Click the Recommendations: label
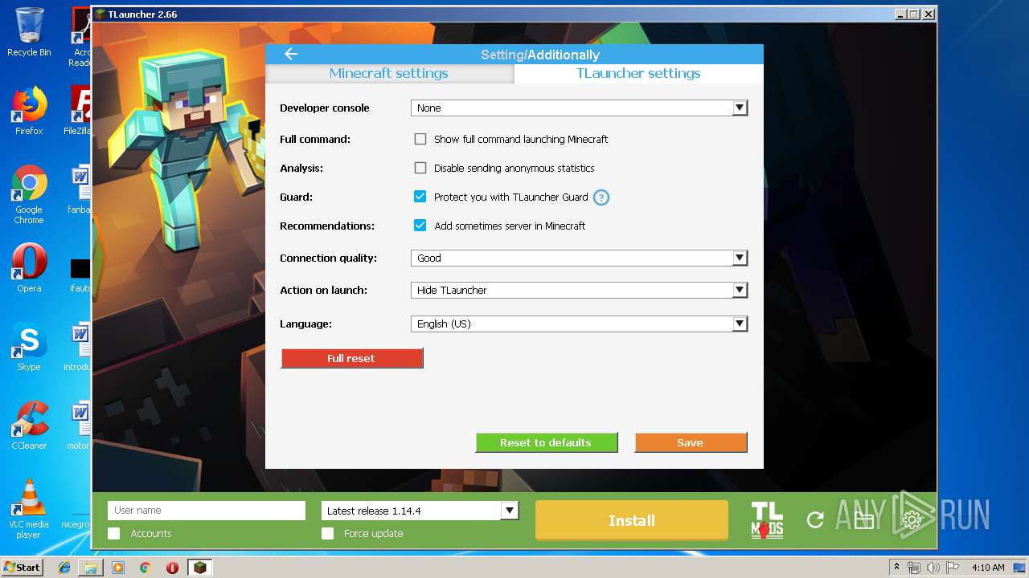 click(327, 226)
